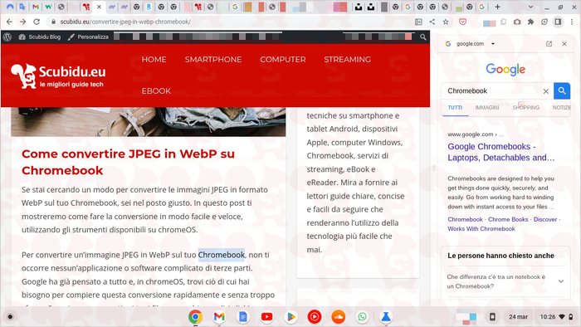Click the Chromebook sitelink under the result

tap(465, 219)
